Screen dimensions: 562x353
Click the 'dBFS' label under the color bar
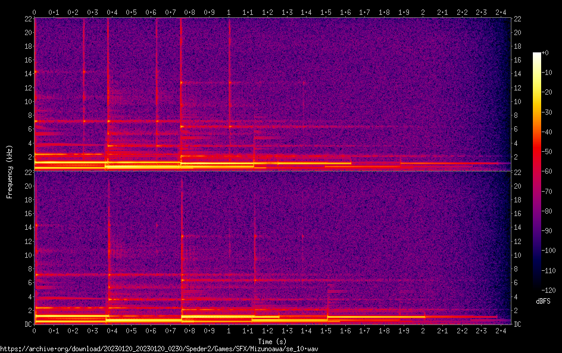[542, 301]
